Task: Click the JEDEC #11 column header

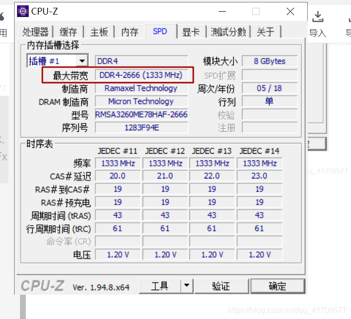Action: pyautogui.click(x=117, y=151)
